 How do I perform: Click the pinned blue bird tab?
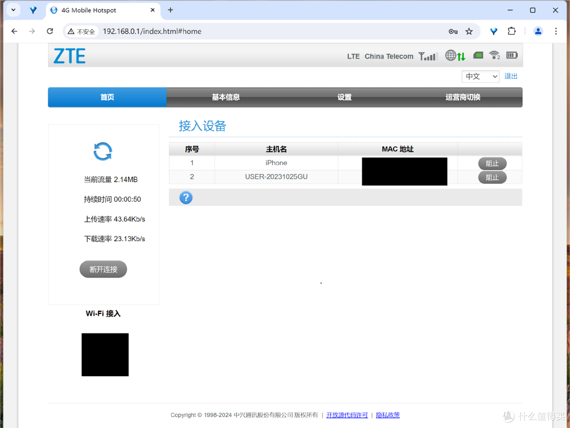pyautogui.click(x=33, y=10)
